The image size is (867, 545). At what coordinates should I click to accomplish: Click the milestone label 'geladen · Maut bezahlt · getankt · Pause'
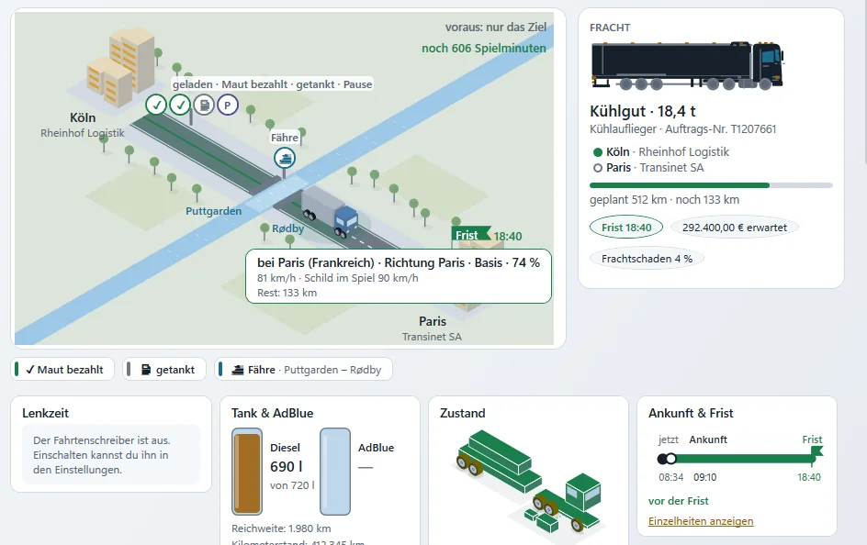tap(272, 83)
